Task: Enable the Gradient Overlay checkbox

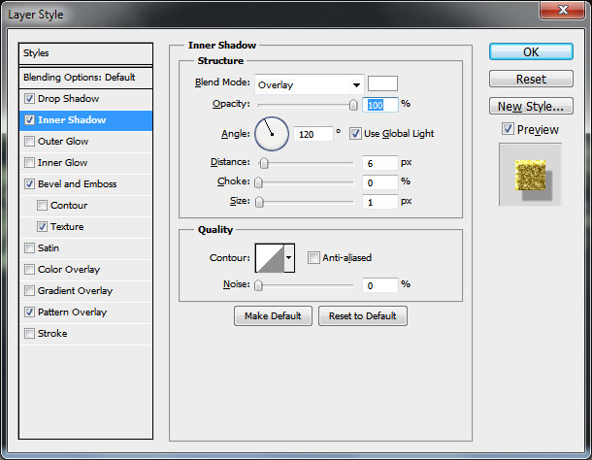Action: click(29, 291)
